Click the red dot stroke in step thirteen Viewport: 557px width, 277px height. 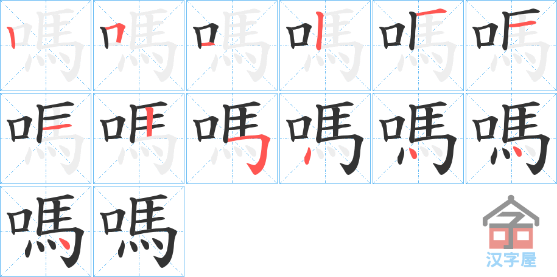(x=65, y=244)
